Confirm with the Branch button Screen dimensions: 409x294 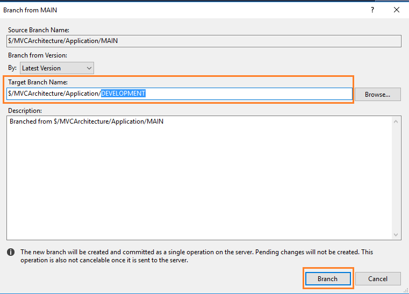click(x=328, y=278)
